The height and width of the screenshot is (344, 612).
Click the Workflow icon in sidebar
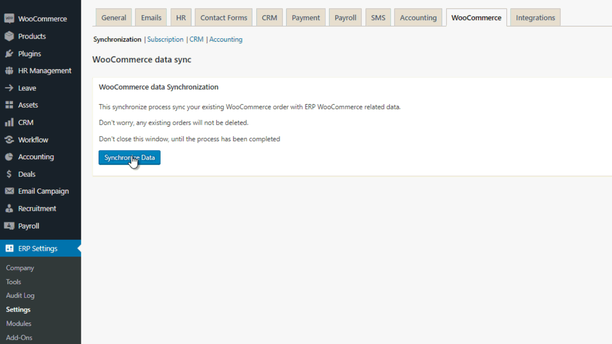(9, 140)
